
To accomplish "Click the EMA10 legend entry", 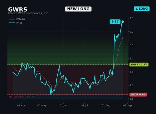I will [x=17, y=19].
